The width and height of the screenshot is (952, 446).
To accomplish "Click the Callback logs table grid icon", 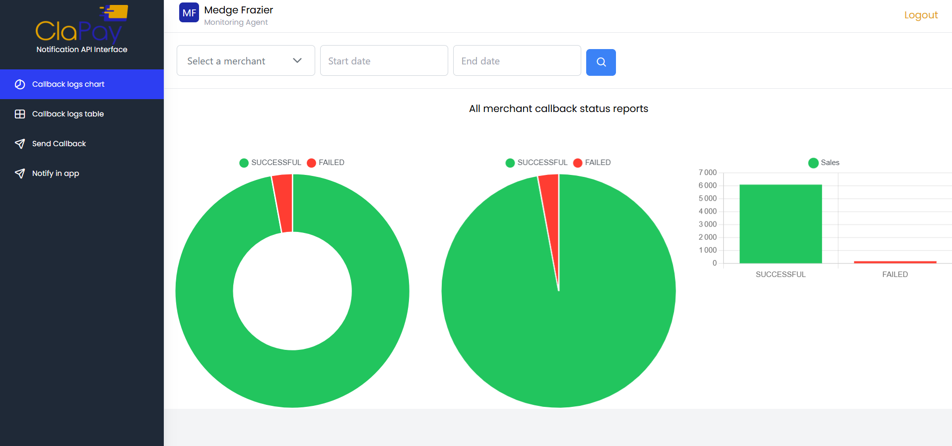I will click(20, 114).
